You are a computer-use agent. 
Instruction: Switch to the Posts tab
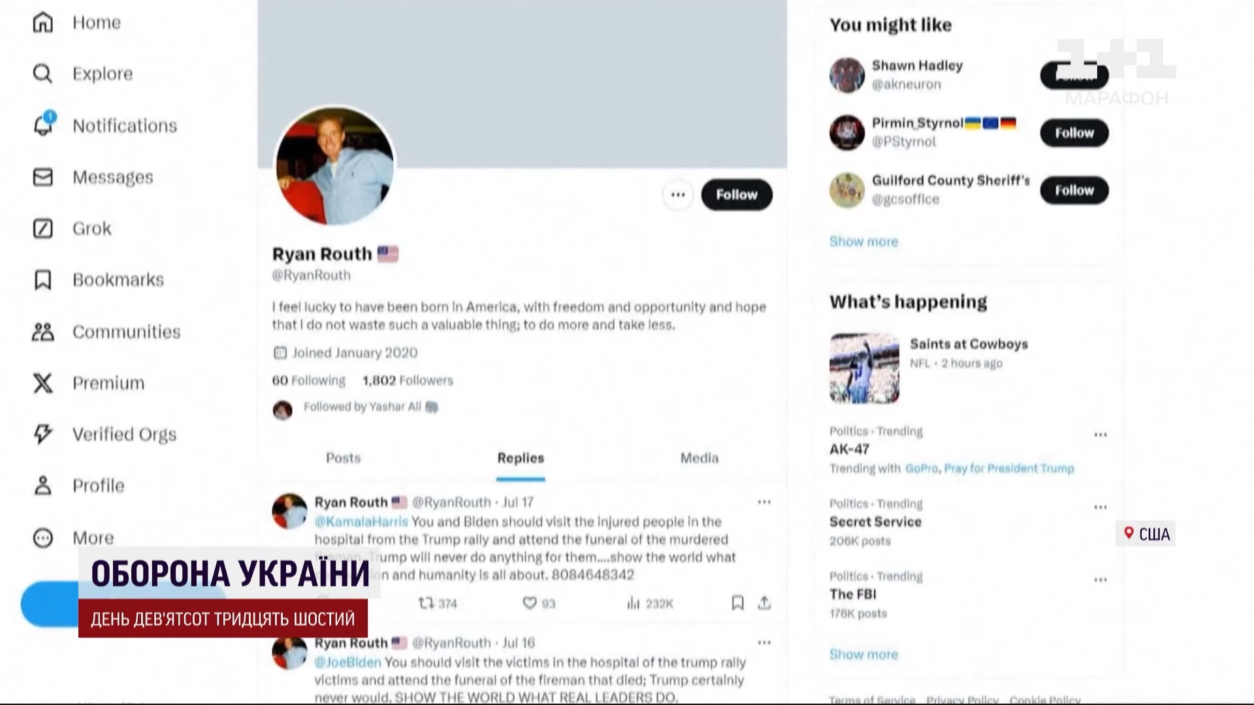click(x=344, y=458)
